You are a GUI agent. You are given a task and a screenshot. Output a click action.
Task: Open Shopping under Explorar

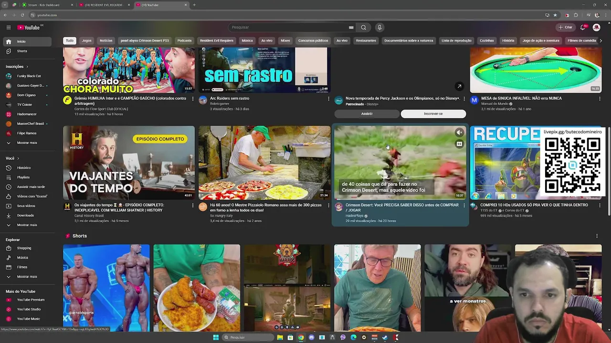pyautogui.click(x=27, y=248)
